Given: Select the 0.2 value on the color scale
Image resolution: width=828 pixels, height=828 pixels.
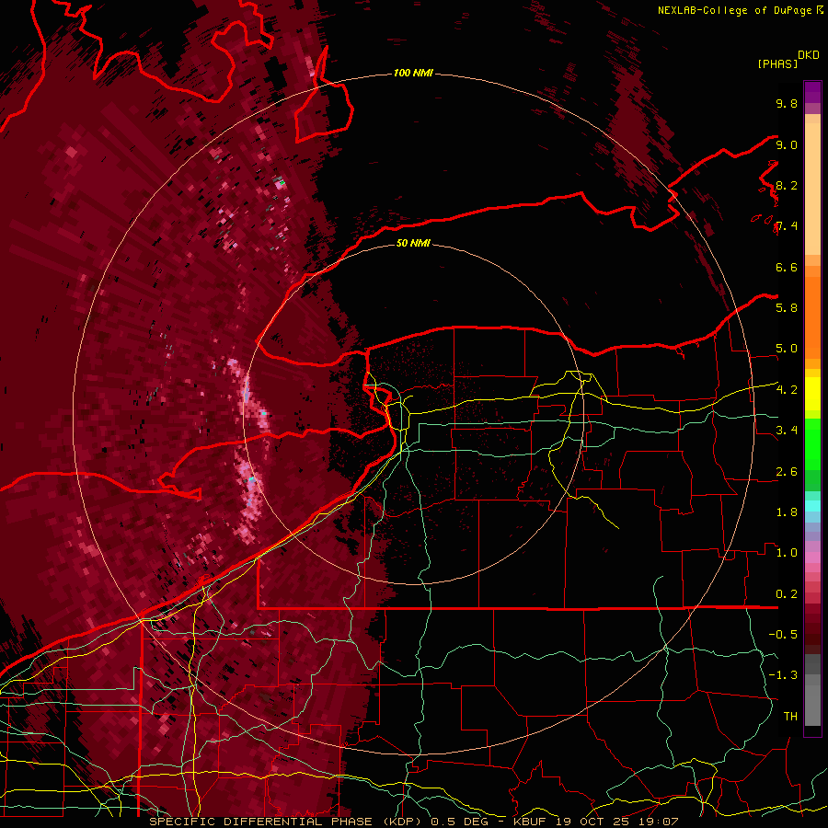Looking at the screenshot, I should [787, 594].
